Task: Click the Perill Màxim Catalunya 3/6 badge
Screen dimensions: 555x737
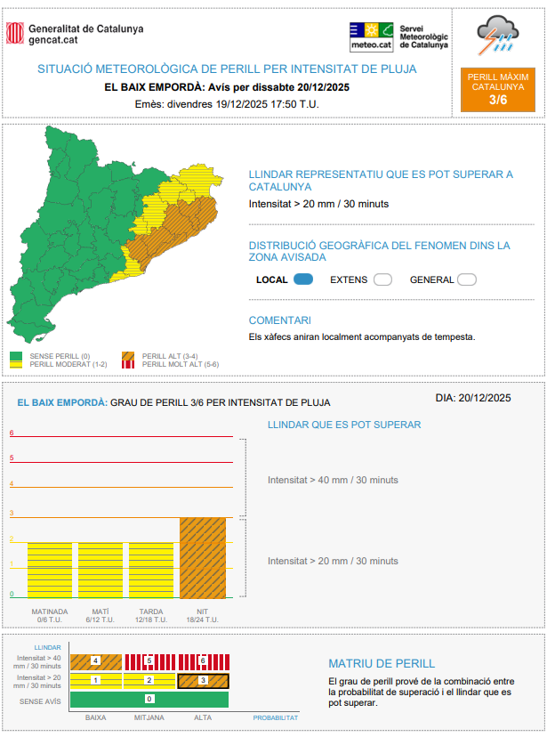Action: [498, 89]
